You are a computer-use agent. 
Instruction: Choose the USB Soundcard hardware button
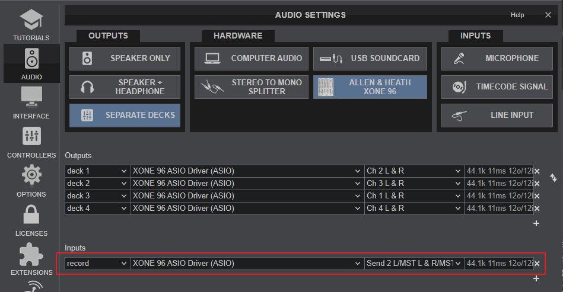pos(370,59)
